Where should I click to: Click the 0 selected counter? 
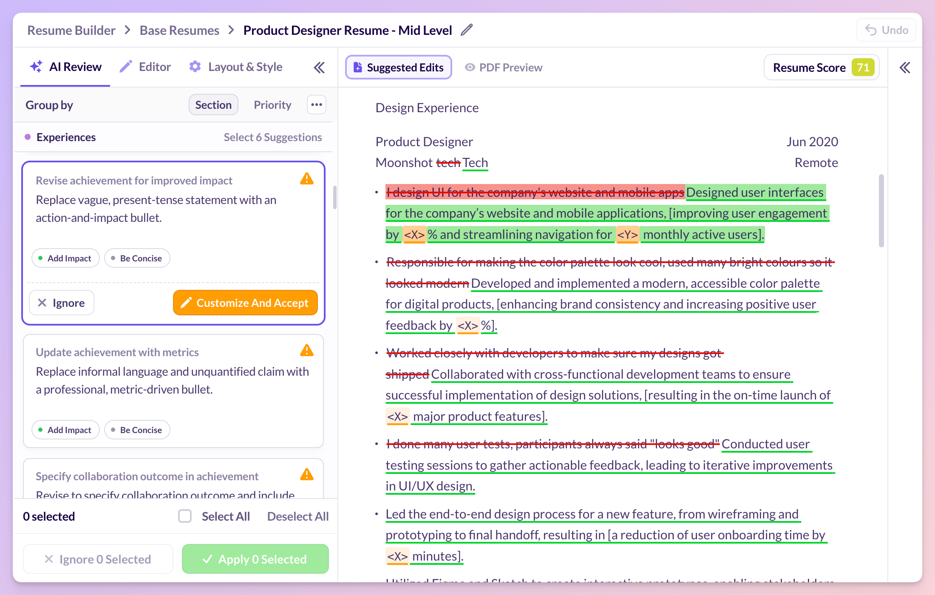click(x=49, y=516)
